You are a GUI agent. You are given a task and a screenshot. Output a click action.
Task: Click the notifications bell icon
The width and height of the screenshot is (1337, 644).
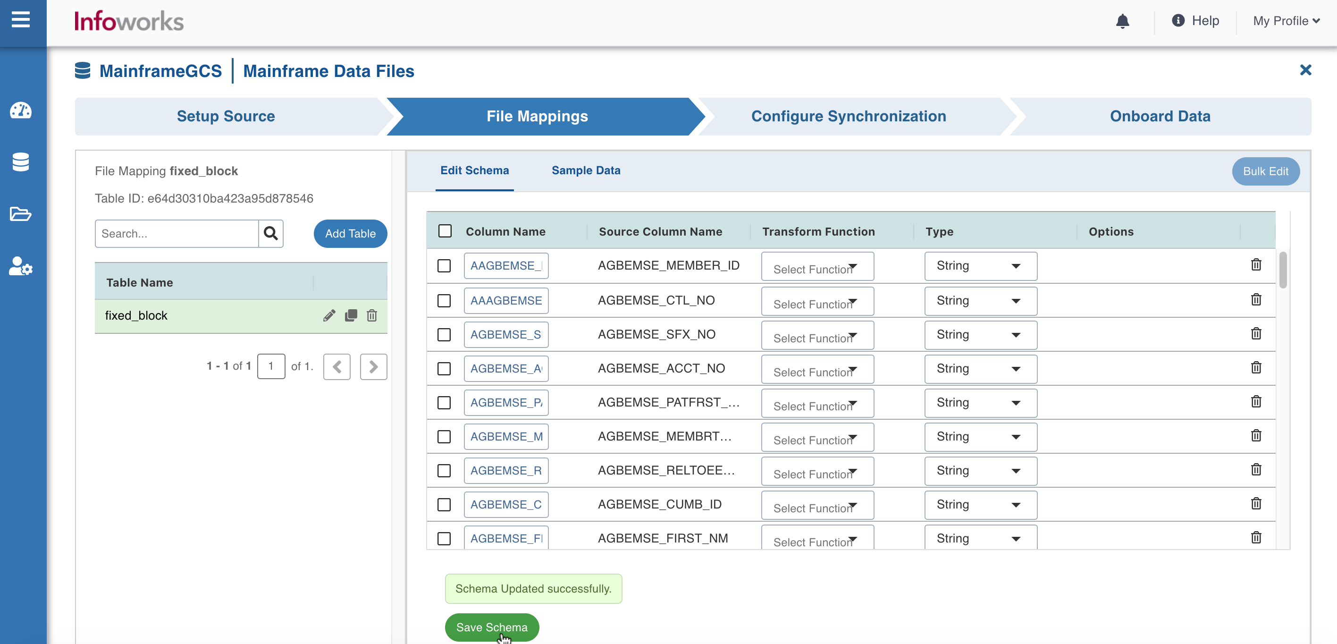pos(1122,21)
